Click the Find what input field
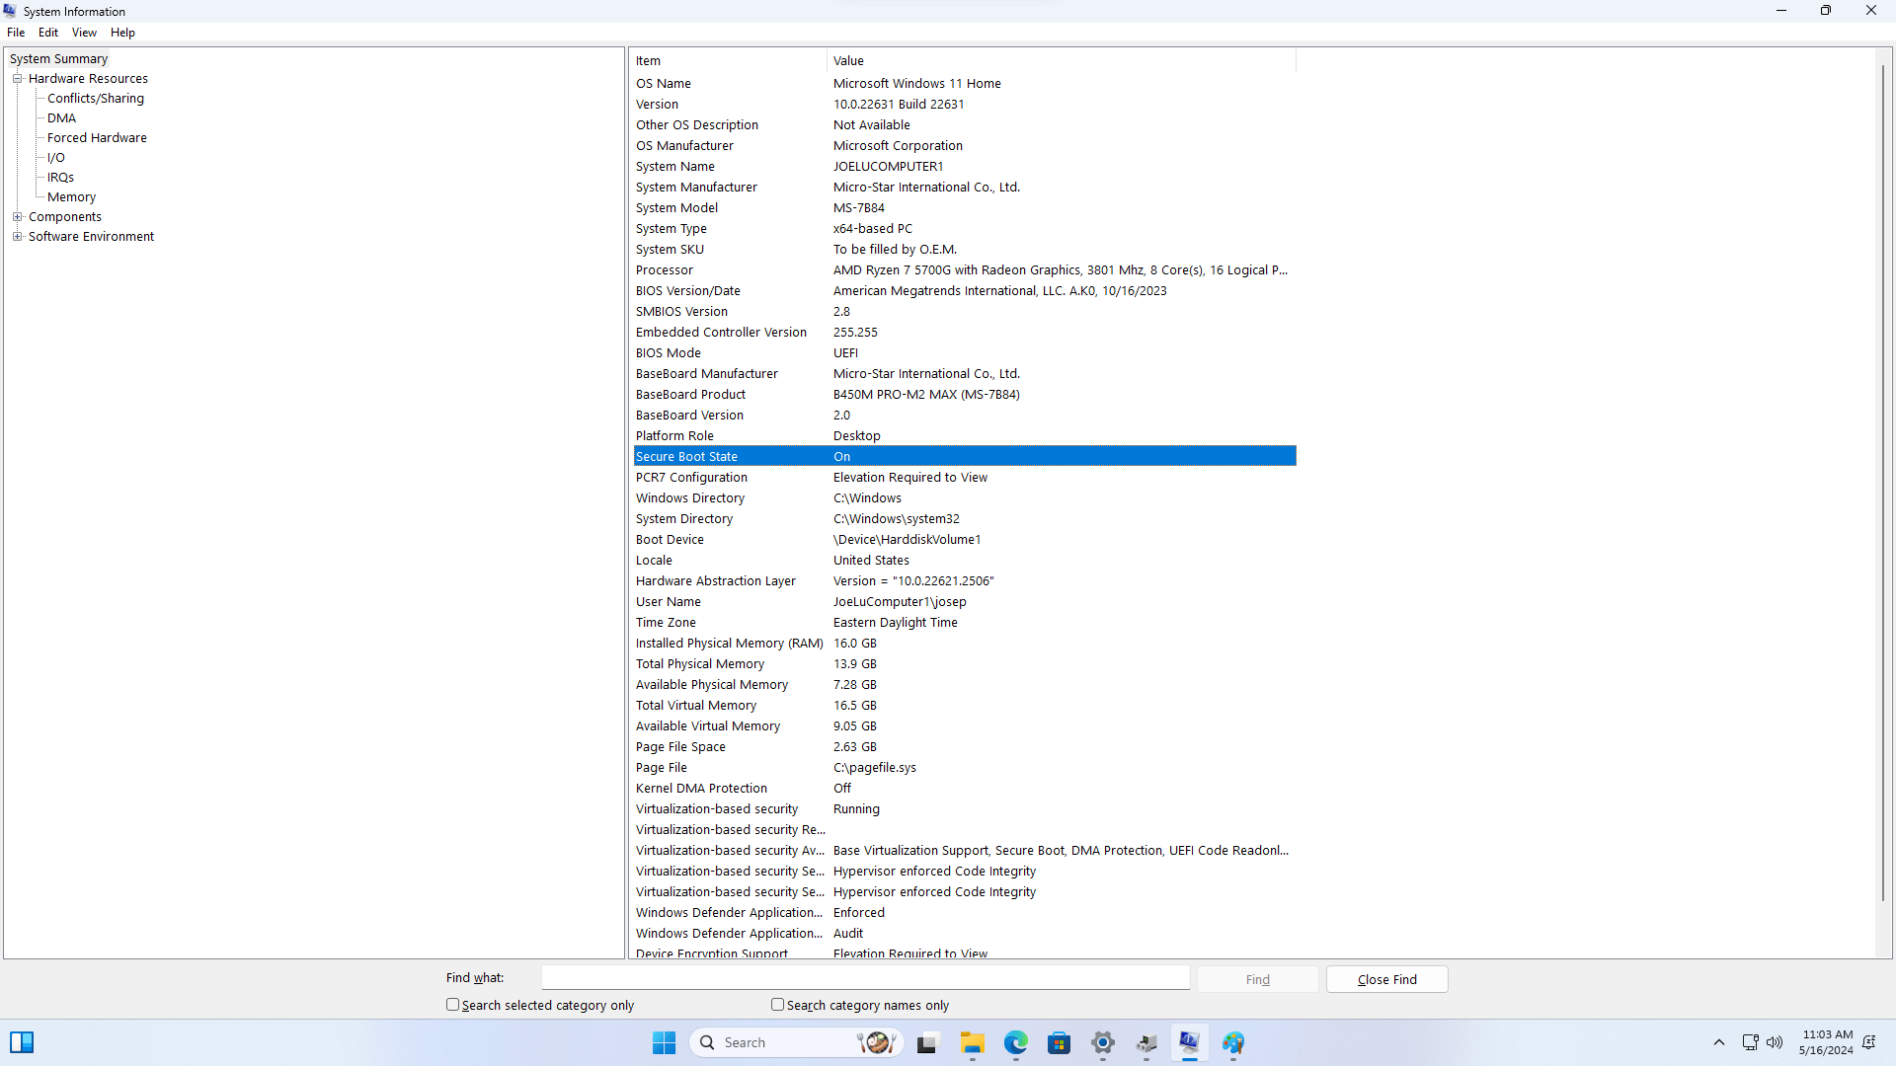 tap(865, 978)
